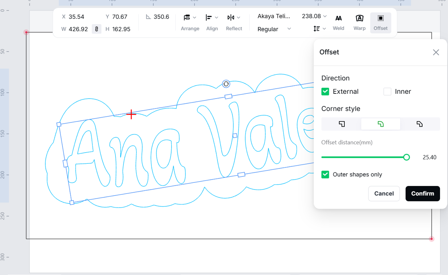Click the left-middle selection handle of text
This screenshot has height=275, width=448.
tap(65, 163)
